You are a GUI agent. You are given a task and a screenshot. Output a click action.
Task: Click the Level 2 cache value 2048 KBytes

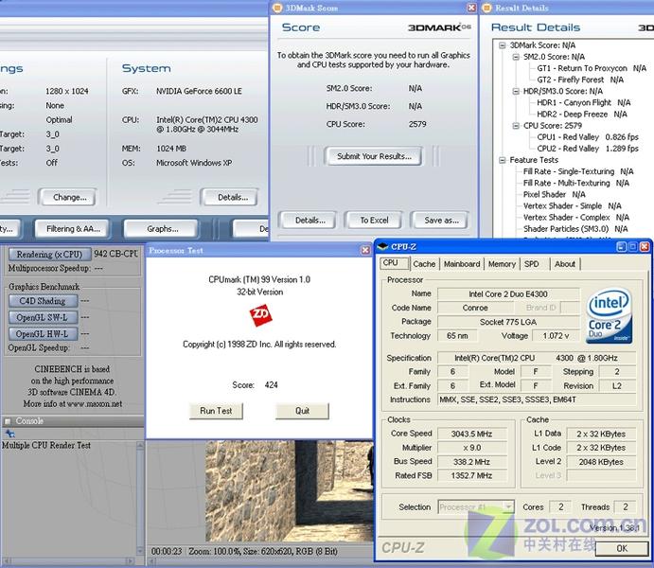point(601,462)
